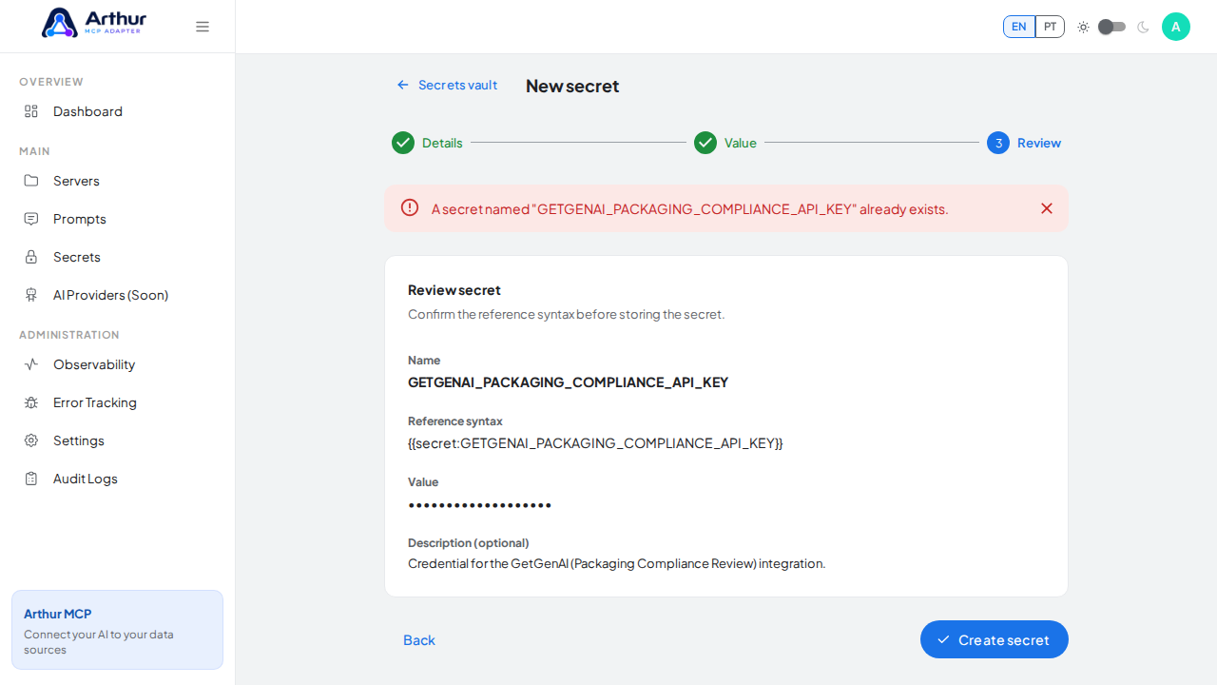
Task: Jump to the Value step label
Action: click(741, 143)
